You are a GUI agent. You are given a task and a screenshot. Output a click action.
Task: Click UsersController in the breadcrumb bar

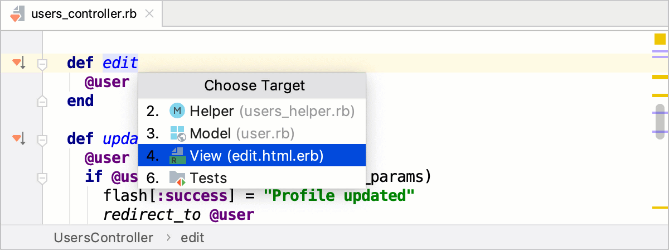[x=103, y=238]
